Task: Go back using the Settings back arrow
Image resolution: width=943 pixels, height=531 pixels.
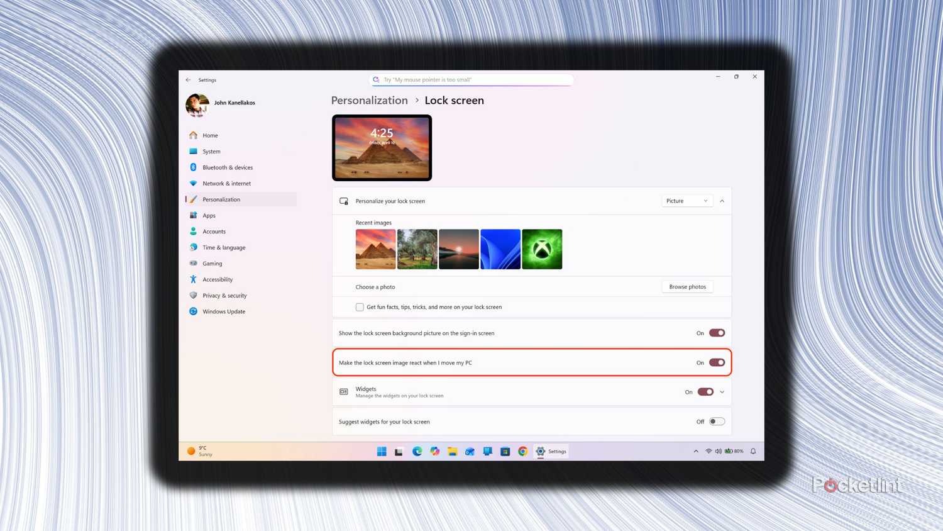Action: tap(188, 79)
